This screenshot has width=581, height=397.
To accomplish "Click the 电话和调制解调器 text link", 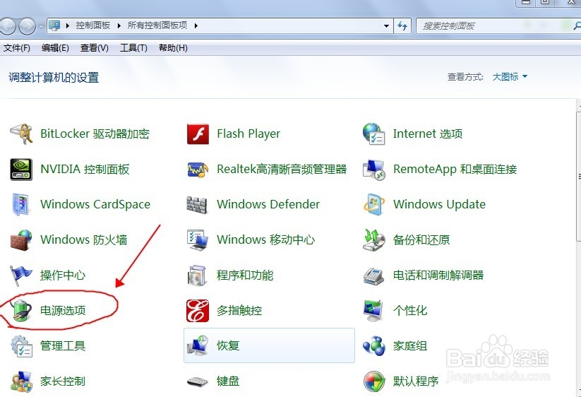I will point(438,275).
